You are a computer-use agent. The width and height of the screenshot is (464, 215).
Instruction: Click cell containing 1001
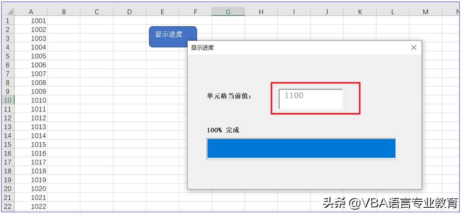click(31, 20)
